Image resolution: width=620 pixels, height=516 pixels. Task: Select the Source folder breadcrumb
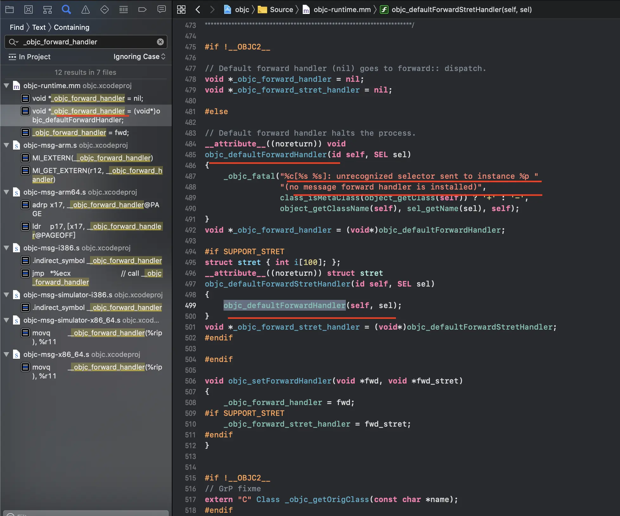pos(275,10)
